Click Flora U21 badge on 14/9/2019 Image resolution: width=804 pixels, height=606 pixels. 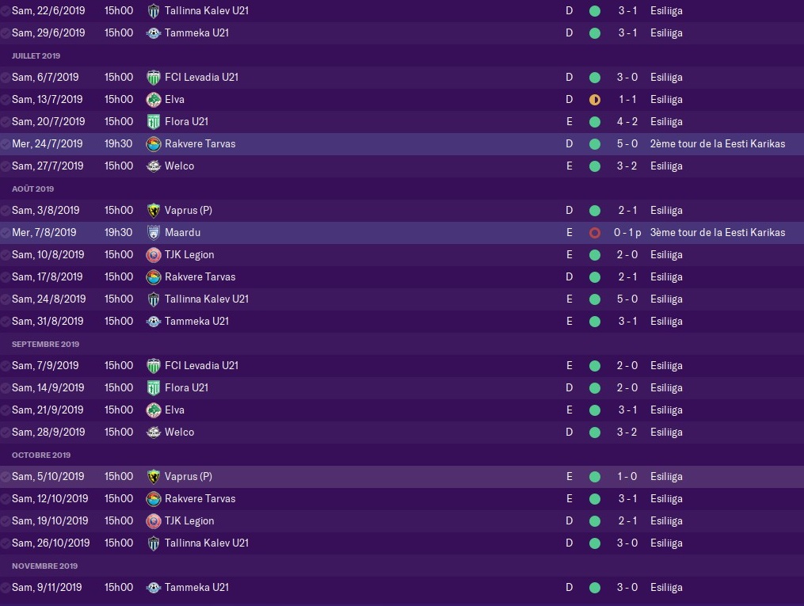[154, 387]
